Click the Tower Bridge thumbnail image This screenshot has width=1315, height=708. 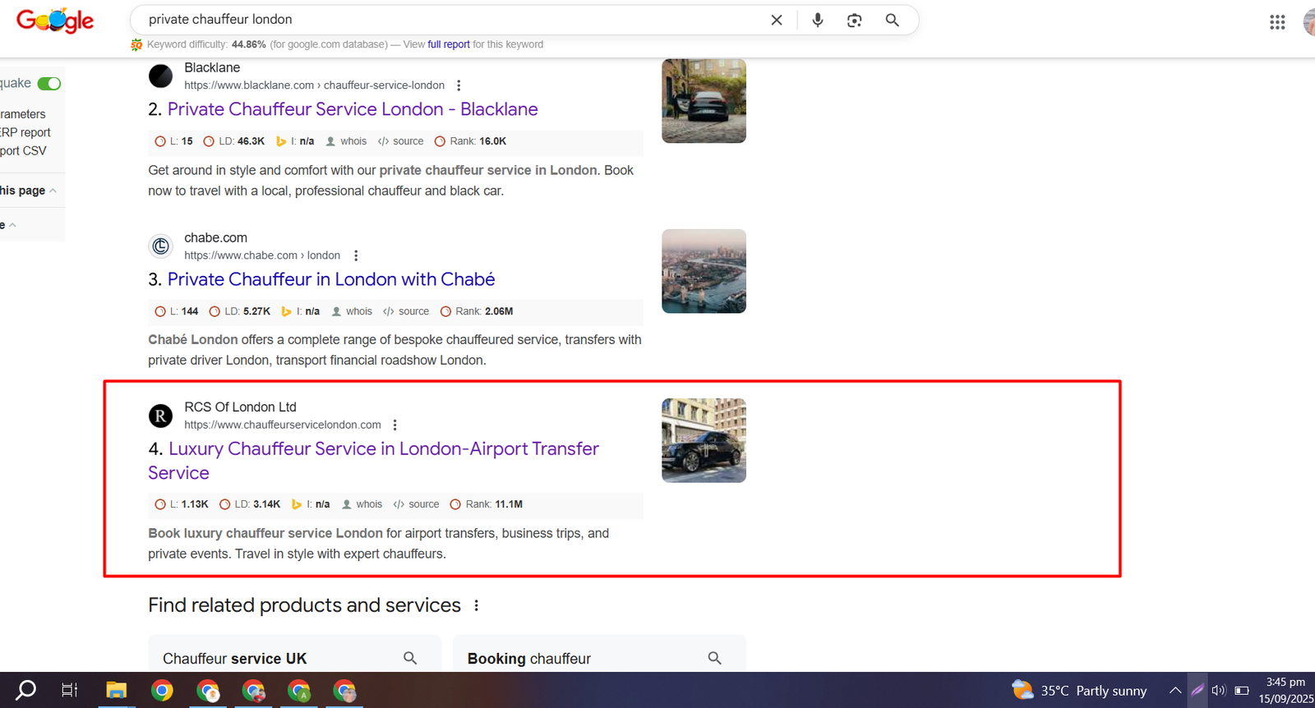click(x=704, y=271)
